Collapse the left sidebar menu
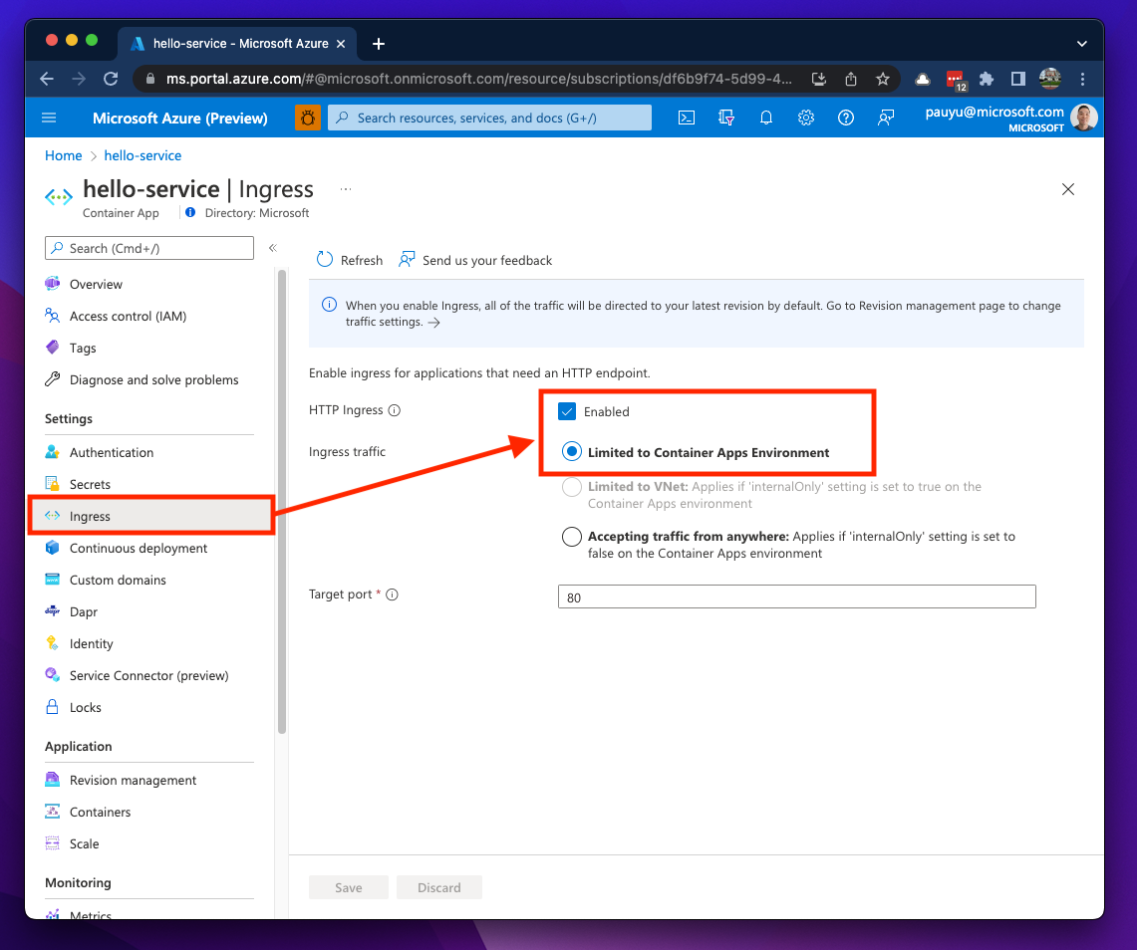This screenshot has width=1137, height=950. click(272, 248)
